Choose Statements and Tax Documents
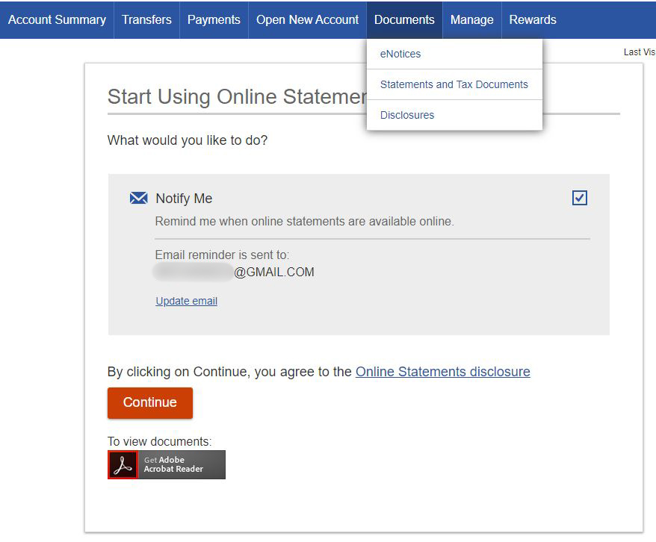The height and width of the screenshot is (542, 656). coord(454,84)
